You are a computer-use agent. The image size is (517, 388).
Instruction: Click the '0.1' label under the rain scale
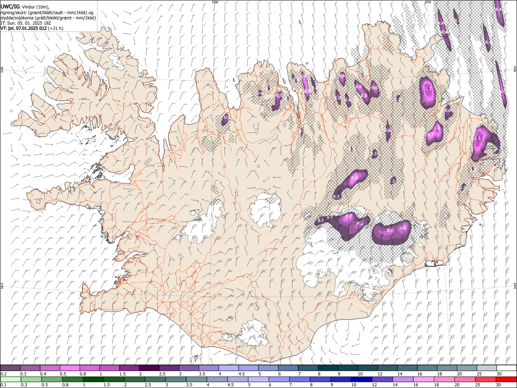[x=3, y=385]
